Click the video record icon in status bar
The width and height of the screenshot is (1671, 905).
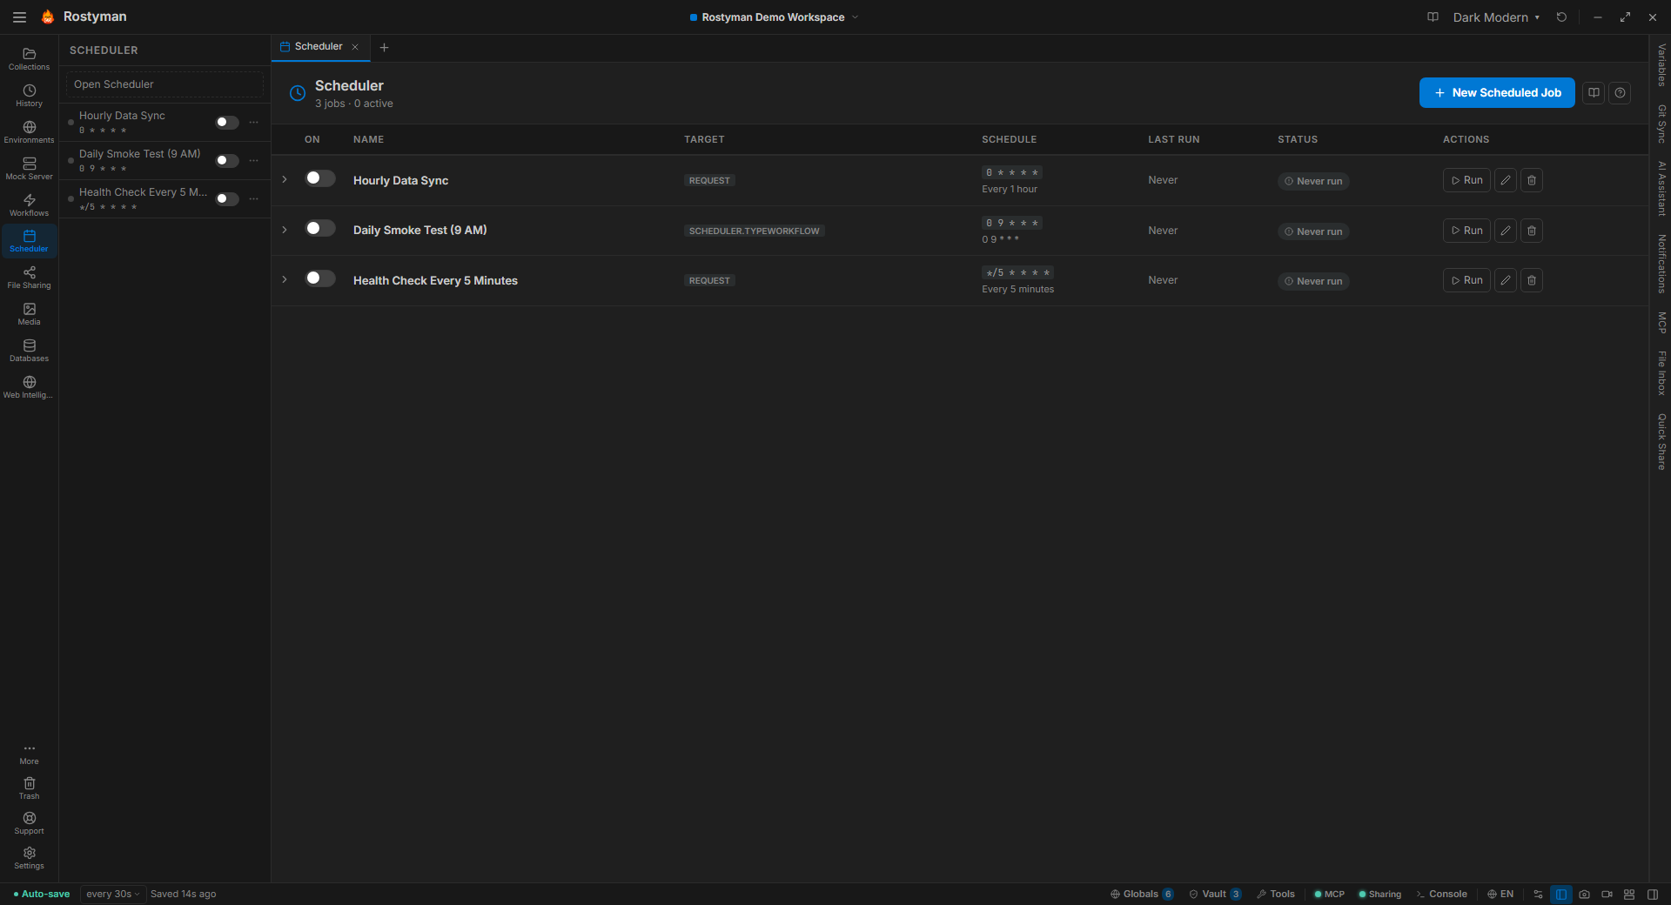[1607, 895]
